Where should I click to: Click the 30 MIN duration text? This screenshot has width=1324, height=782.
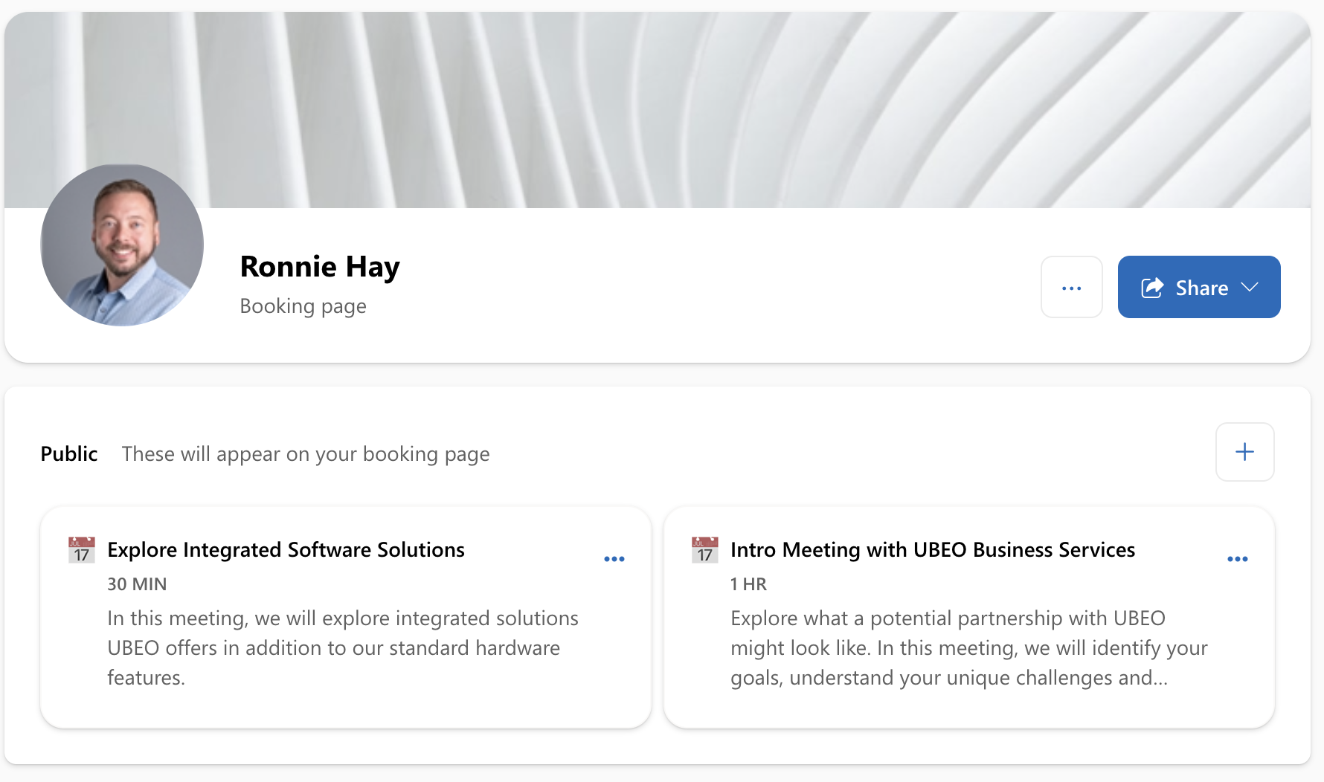137,584
